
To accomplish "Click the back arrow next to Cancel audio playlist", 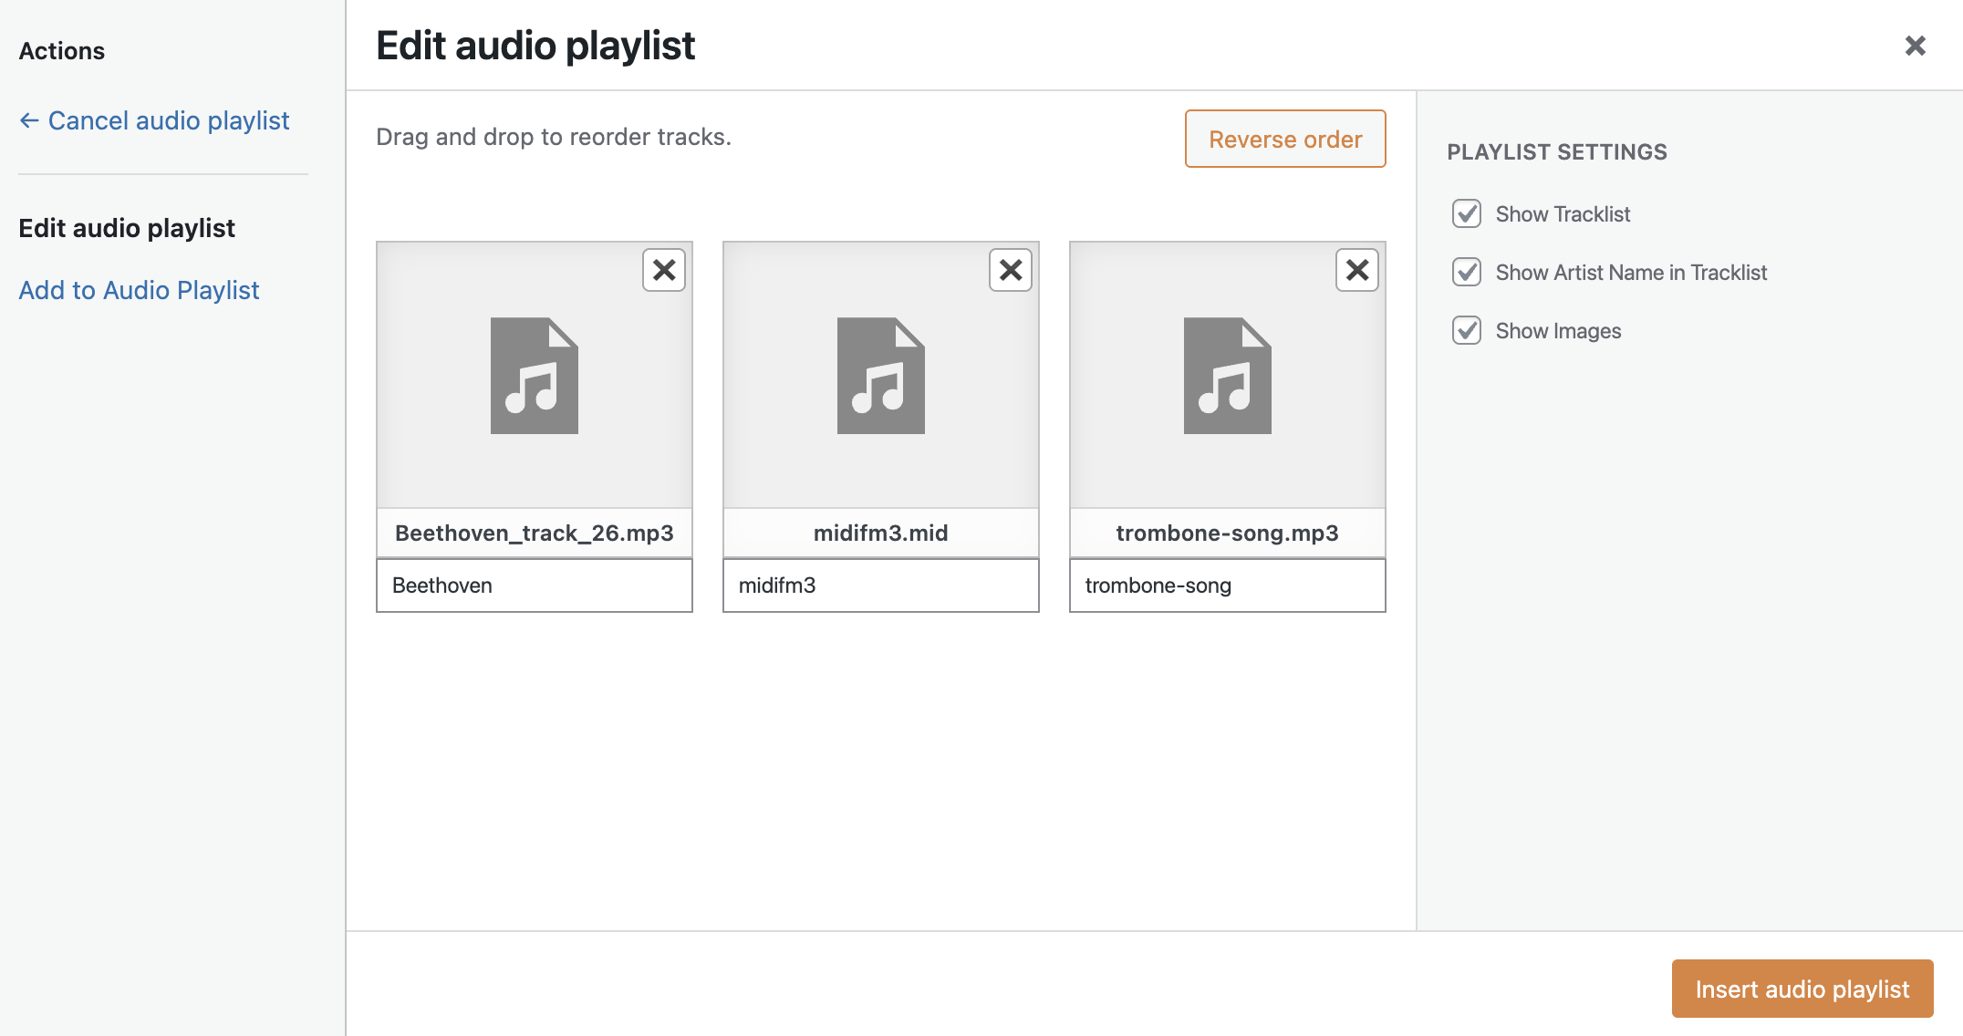I will [x=29, y=120].
